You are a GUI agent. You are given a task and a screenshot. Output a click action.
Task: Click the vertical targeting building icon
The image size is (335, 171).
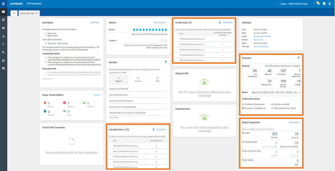(162, 41)
